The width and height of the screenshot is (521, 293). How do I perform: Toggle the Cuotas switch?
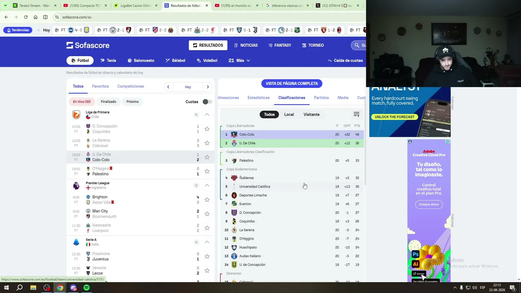tap(207, 102)
